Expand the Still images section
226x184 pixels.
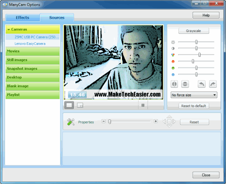click(32, 60)
